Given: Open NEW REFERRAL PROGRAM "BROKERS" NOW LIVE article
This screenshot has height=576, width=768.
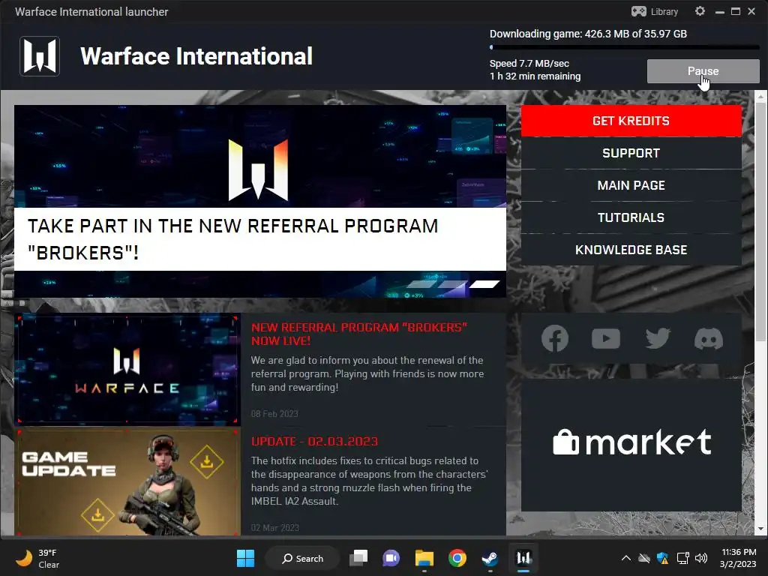Looking at the screenshot, I should pos(359,334).
